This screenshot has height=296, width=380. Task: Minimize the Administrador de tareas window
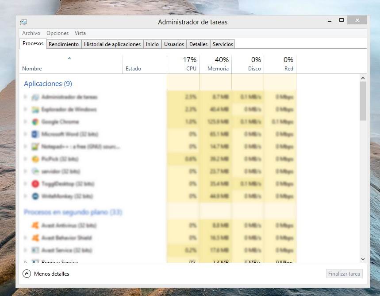(x=330, y=20)
